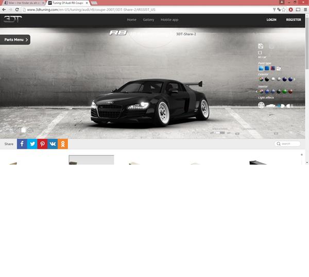Viewport: 309px width, 277px height.
Task: Tick the All car checkbox
Action: [x=260, y=53]
